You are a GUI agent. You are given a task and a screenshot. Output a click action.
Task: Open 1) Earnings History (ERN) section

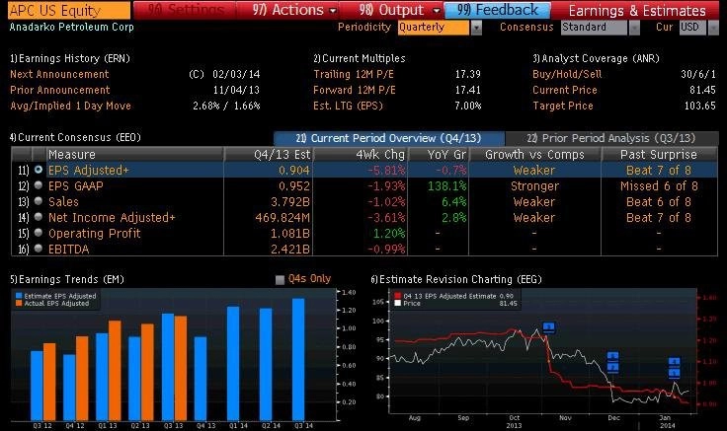tap(69, 58)
